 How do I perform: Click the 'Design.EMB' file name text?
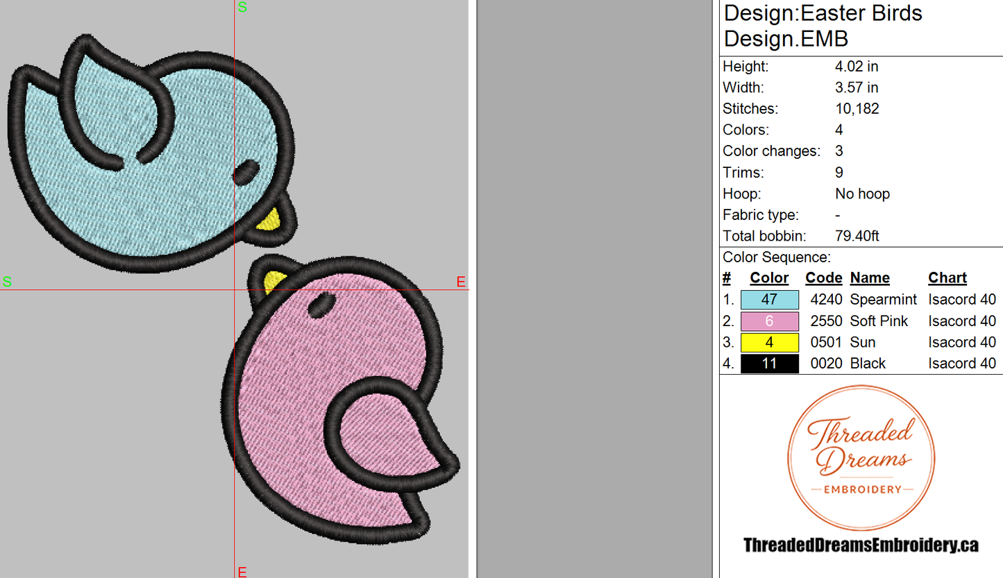pos(786,39)
